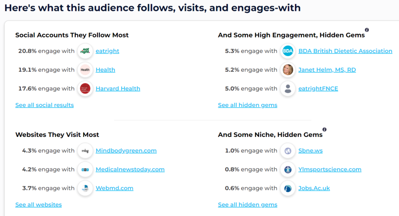Viewport: 399px width, 216px height.
Task: Click the red Harvard Health logo icon
Action: pos(85,89)
